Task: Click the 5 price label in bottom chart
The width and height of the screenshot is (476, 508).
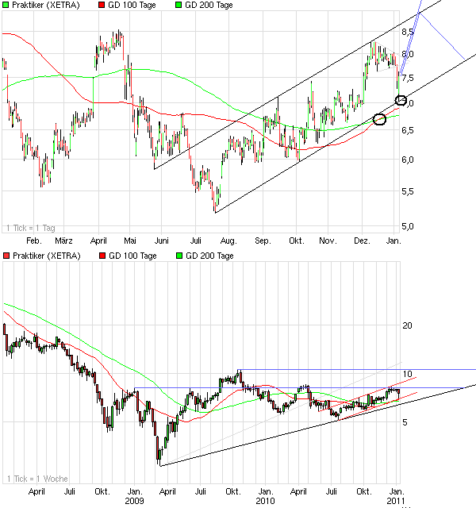Action: [405, 422]
